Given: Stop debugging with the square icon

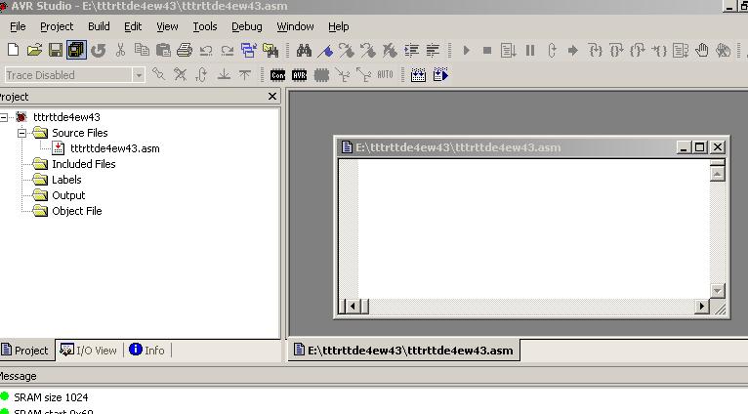Looking at the screenshot, I should tap(487, 50).
